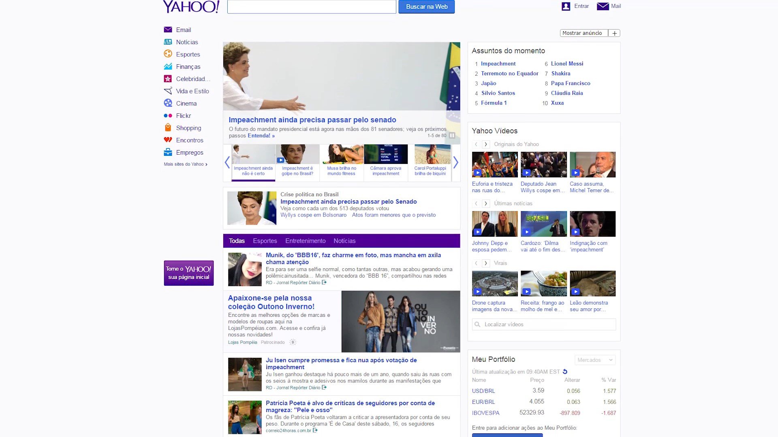
Task: Go to next Originais do Yahoo videos
Action: coord(485,144)
